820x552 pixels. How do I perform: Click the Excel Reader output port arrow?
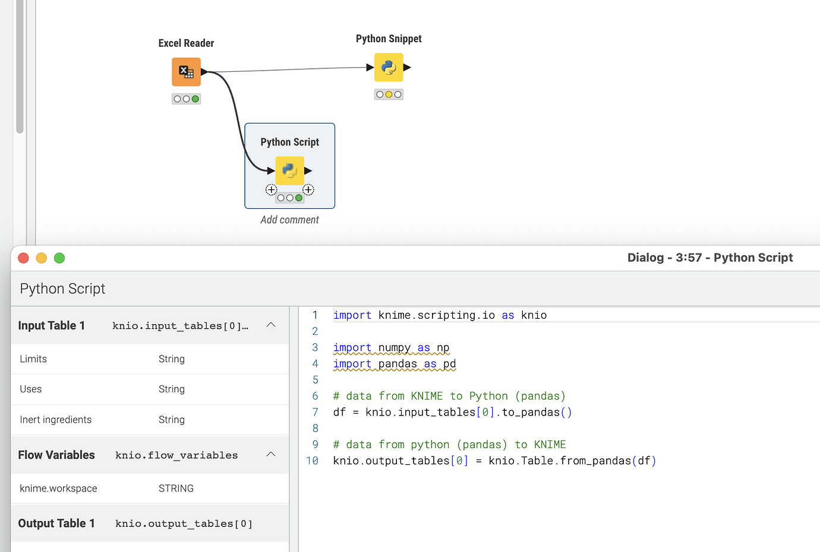[x=203, y=71]
